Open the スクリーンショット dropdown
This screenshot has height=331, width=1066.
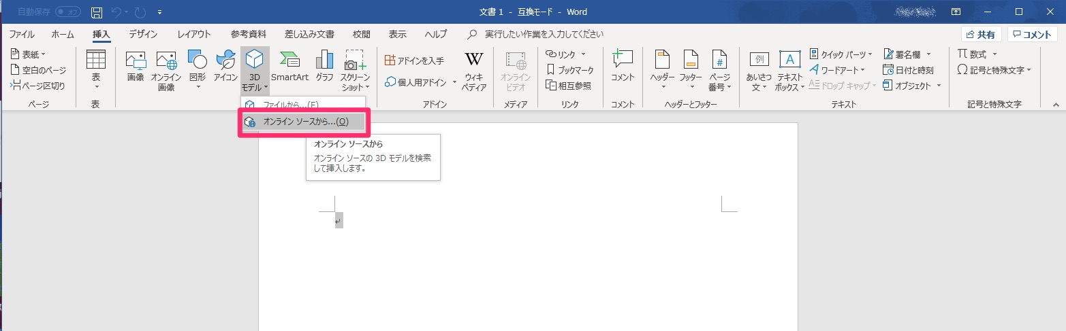356,71
